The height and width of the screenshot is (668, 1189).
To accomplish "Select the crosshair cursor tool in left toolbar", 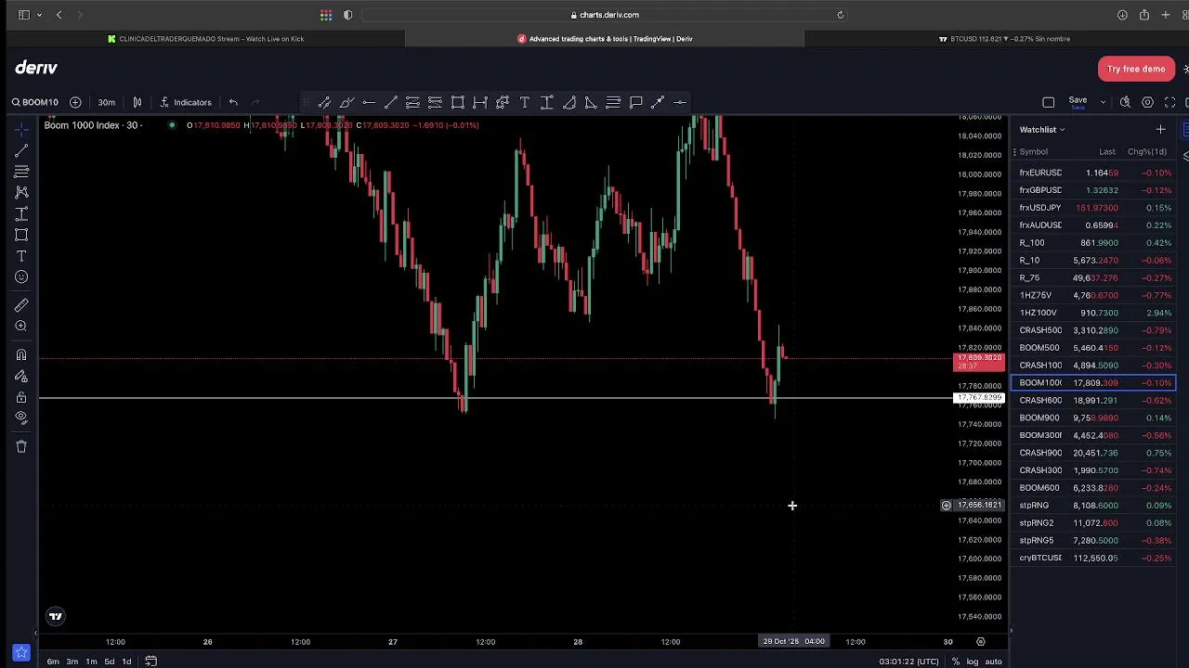I will (x=21, y=129).
